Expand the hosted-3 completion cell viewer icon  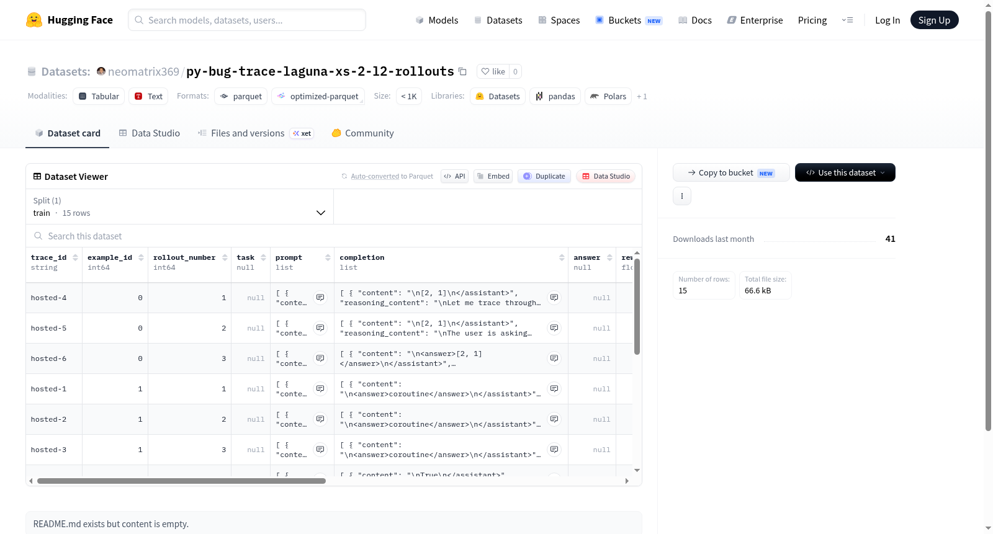point(554,450)
